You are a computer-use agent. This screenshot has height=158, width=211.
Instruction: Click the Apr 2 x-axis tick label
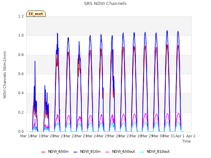tap(191, 136)
